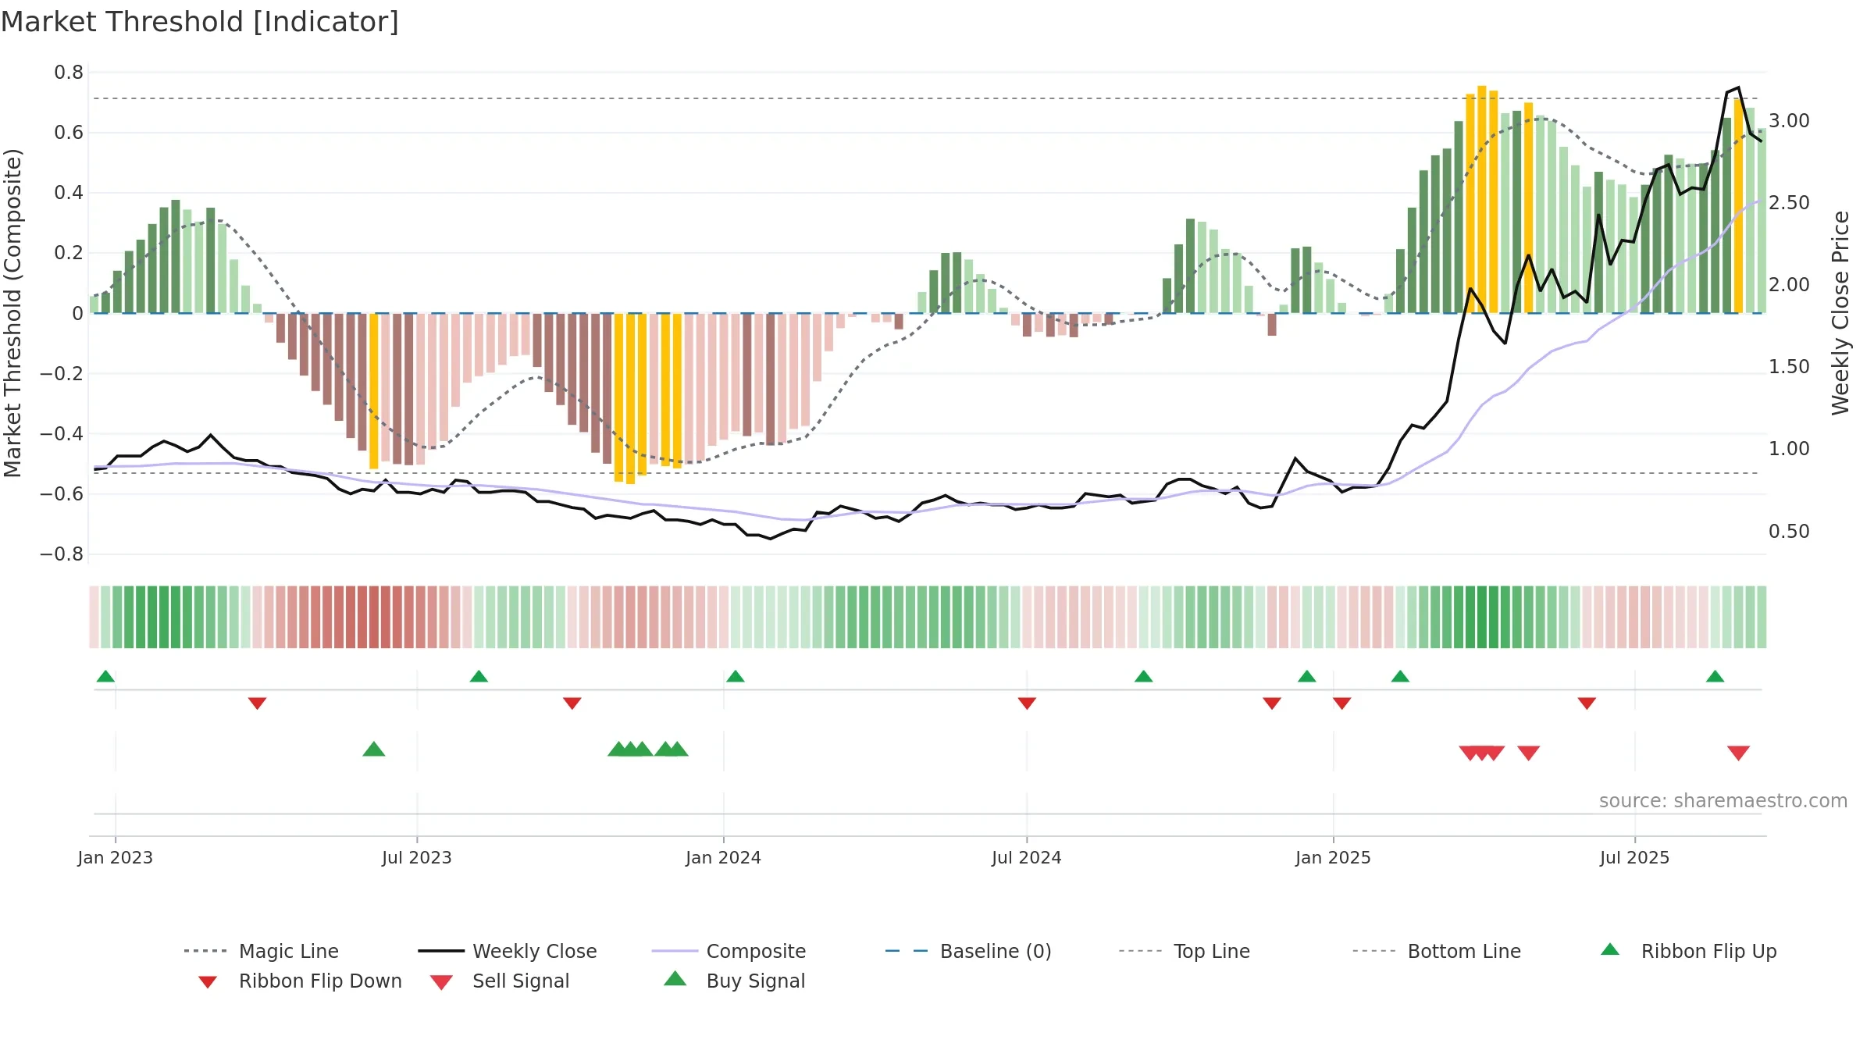The image size is (1874, 1054).
Task: Toggle the Magic Line legend entry
Action: coord(261,951)
